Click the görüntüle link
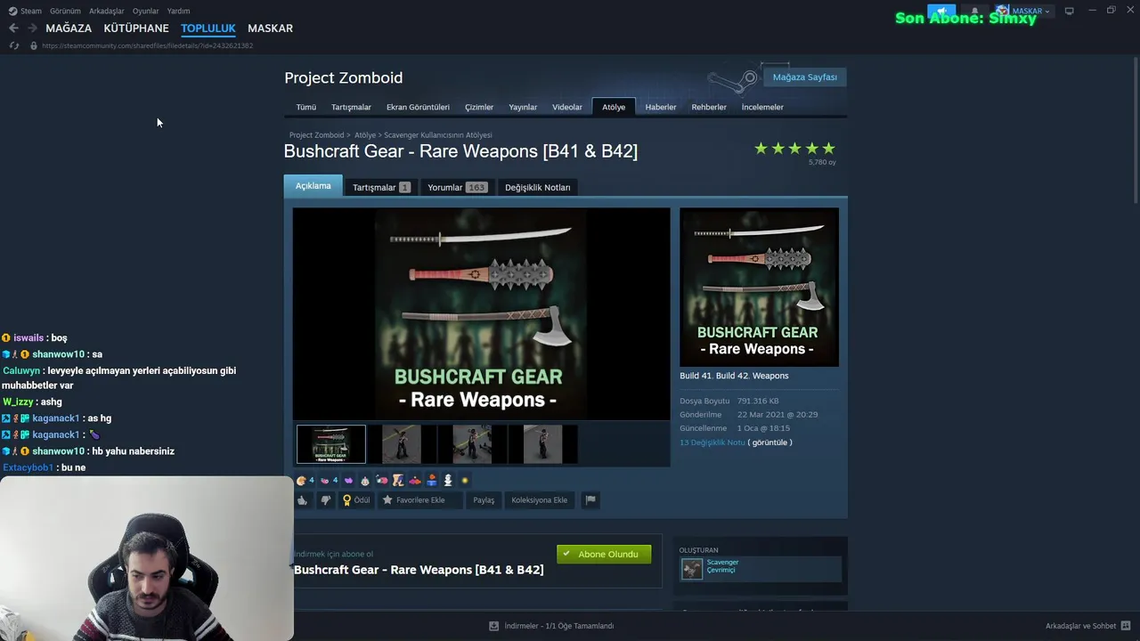The height and width of the screenshot is (641, 1140). pos(769,442)
